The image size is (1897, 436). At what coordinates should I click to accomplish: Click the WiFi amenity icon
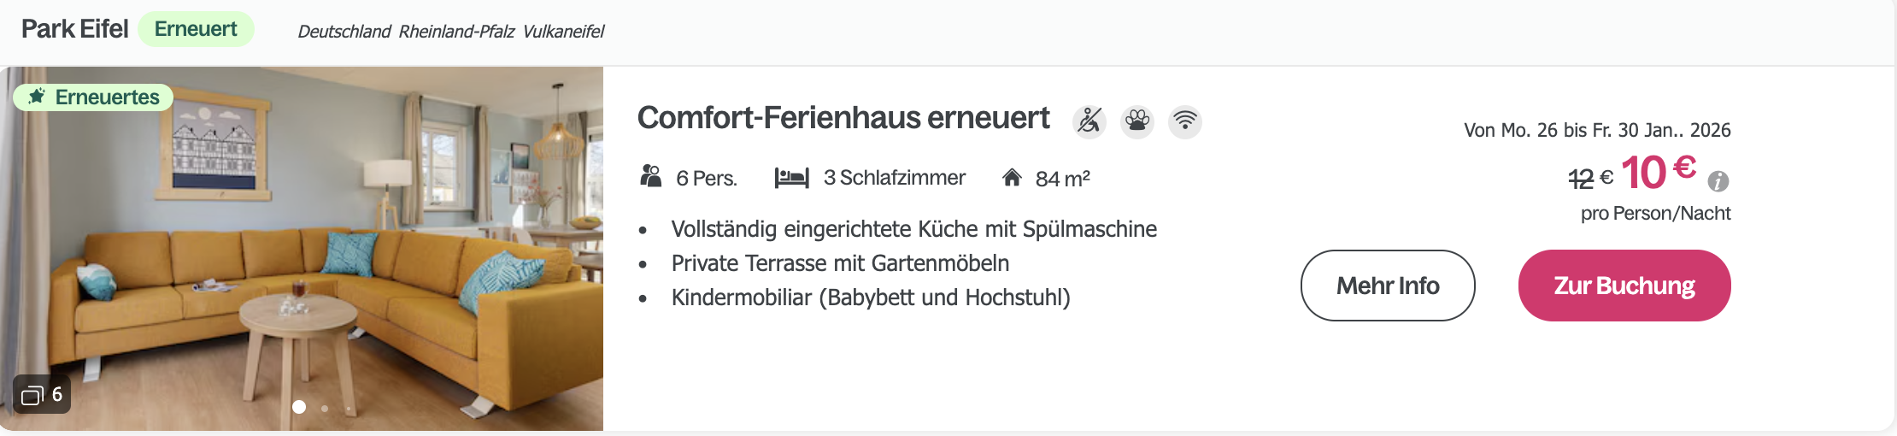tap(1185, 121)
